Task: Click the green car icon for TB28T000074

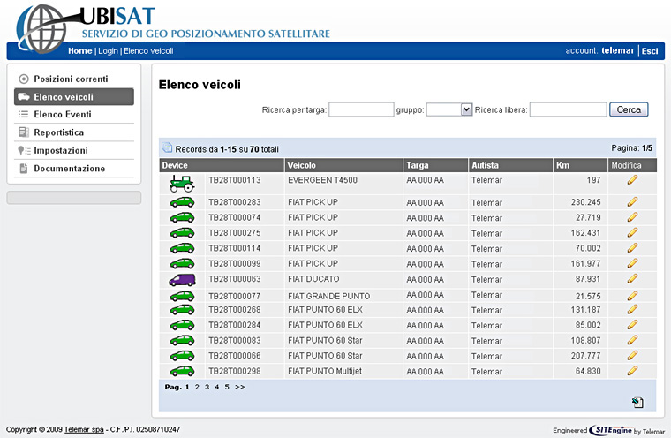Action: click(x=182, y=217)
